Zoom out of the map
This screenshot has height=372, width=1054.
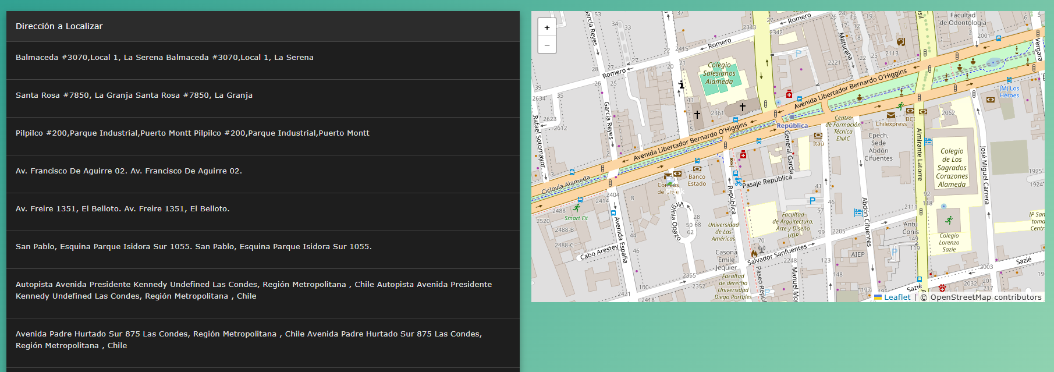(x=547, y=45)
